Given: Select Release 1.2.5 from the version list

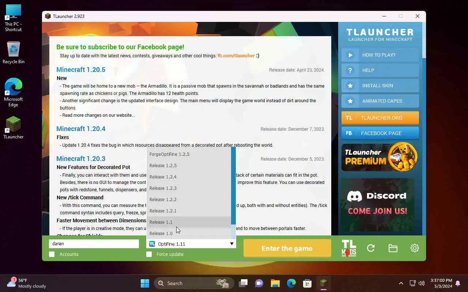Looking at the screenshot, I should click(x=189, y=166).
